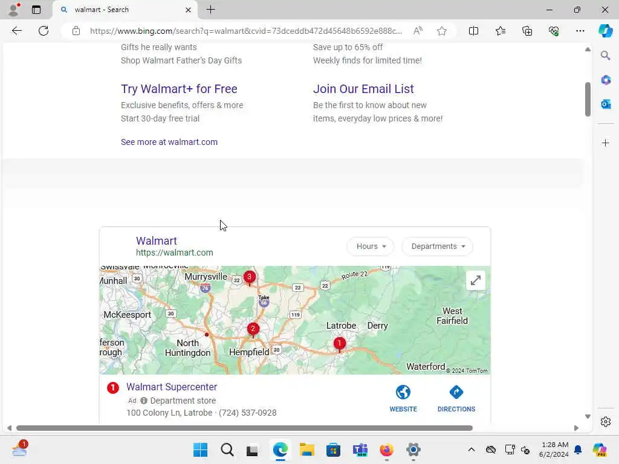Viewport: 619px width, 464px height.
Task: Click the scroll down arrow
Action: coord(588,417)
